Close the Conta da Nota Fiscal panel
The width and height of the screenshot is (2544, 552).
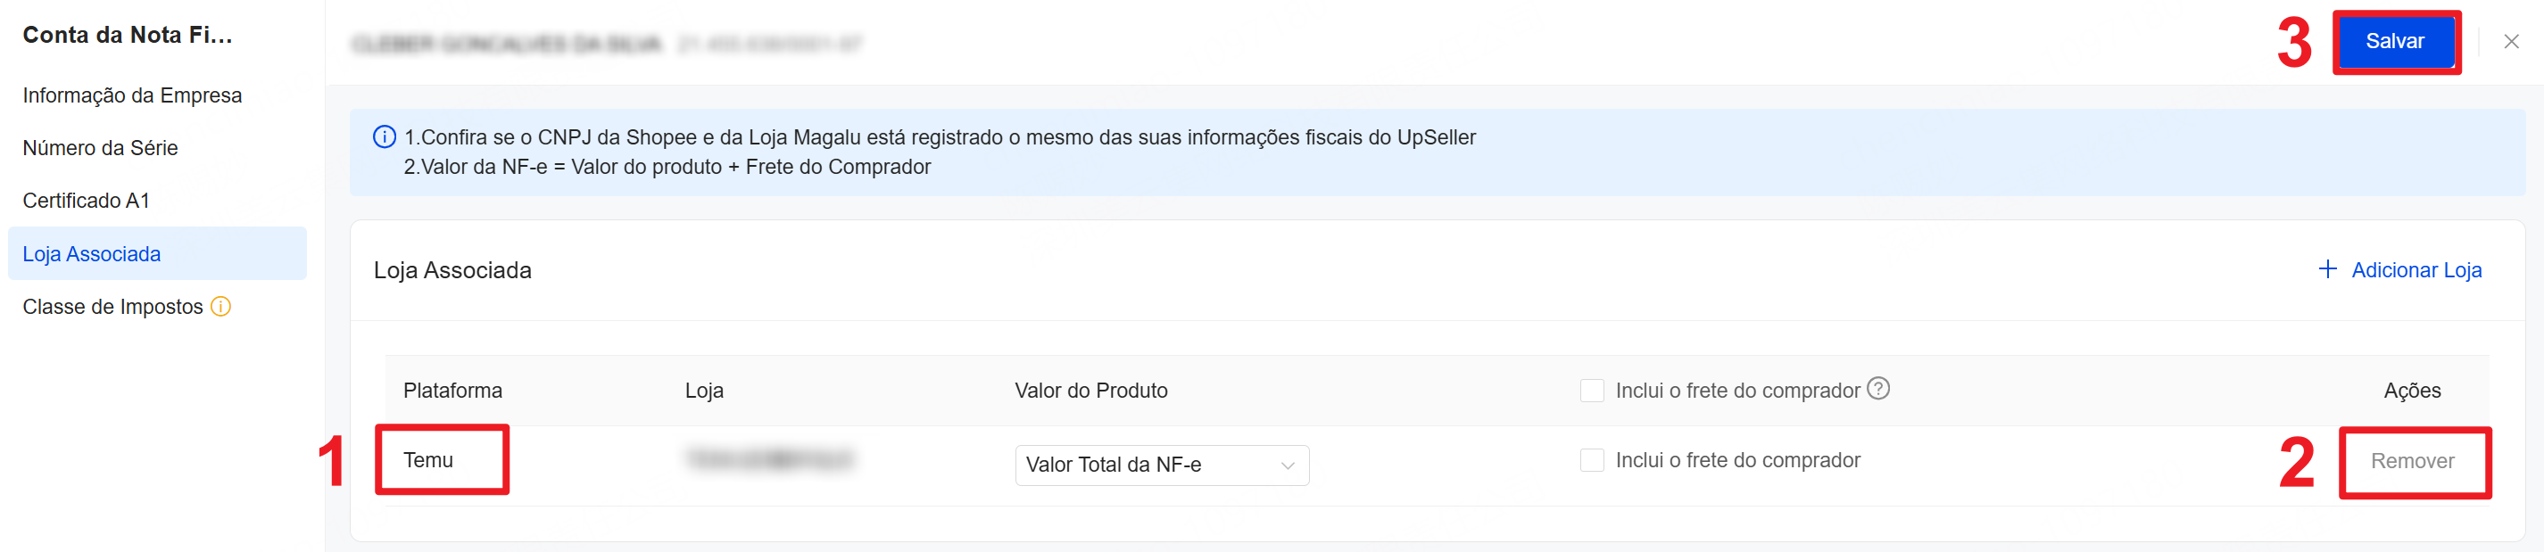tap(2510, 42)
